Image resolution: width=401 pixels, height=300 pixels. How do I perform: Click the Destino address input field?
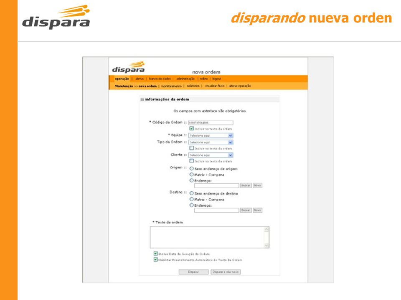point(217,210)
